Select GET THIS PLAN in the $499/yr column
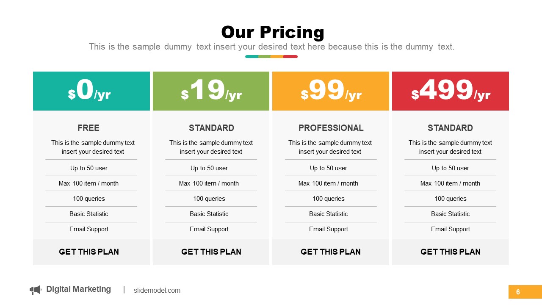542x305 pixels. tap(451, 252)
